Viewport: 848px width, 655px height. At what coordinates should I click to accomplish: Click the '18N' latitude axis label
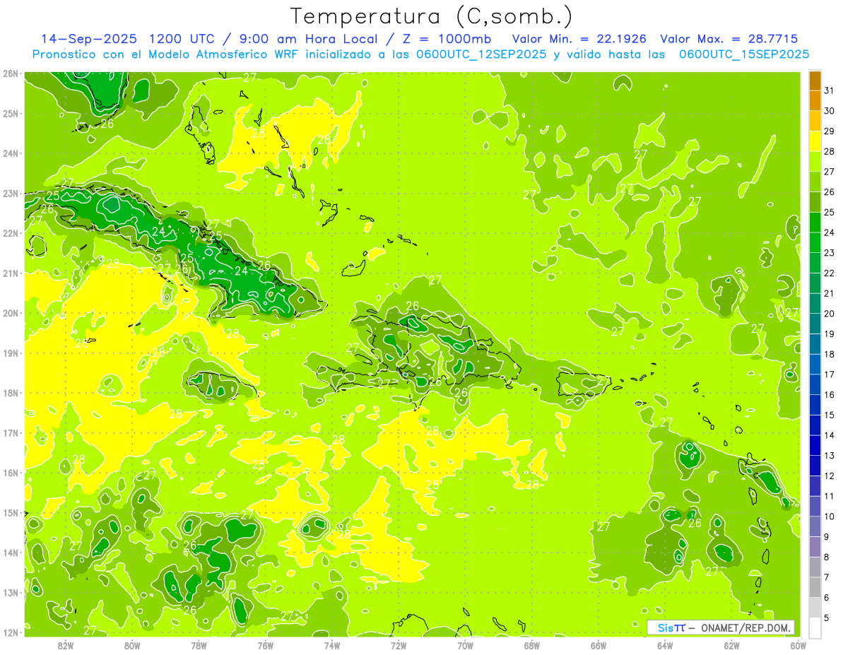10,393
